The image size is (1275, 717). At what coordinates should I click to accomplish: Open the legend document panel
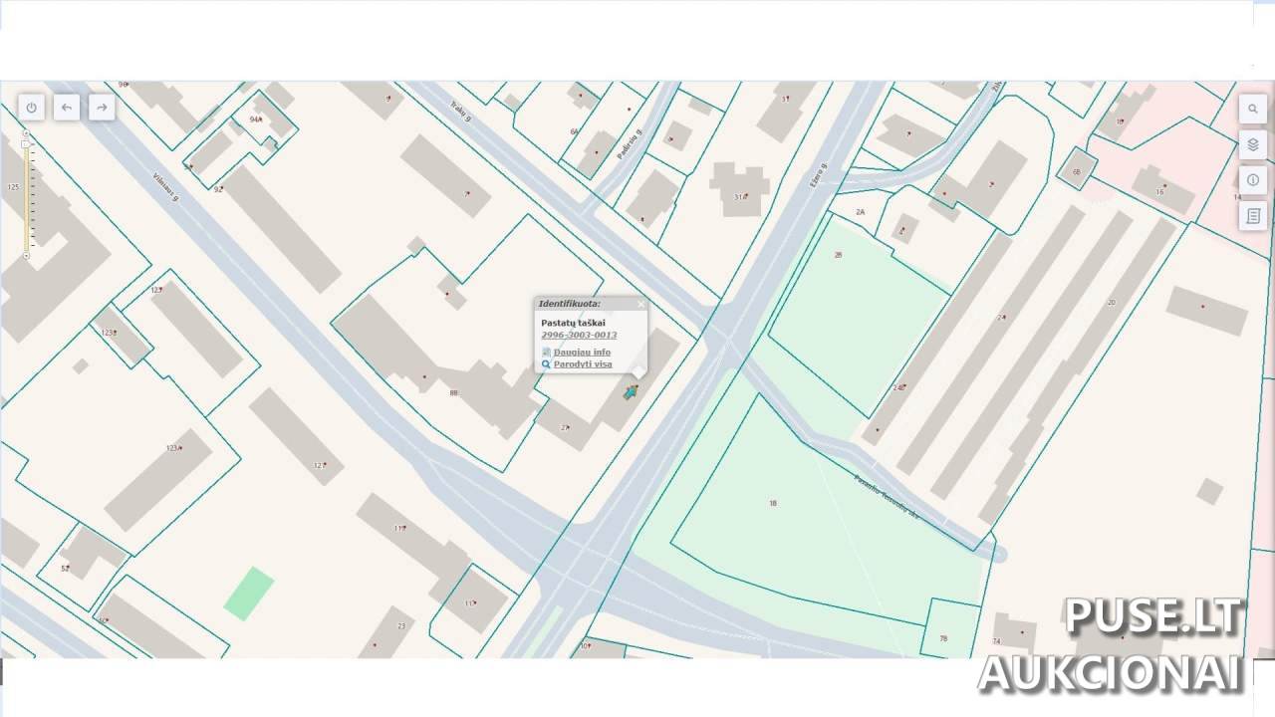click(1252, 215)
